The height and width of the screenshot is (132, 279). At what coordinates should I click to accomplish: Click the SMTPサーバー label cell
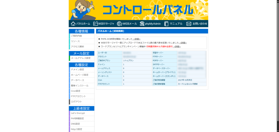(164, 64)
